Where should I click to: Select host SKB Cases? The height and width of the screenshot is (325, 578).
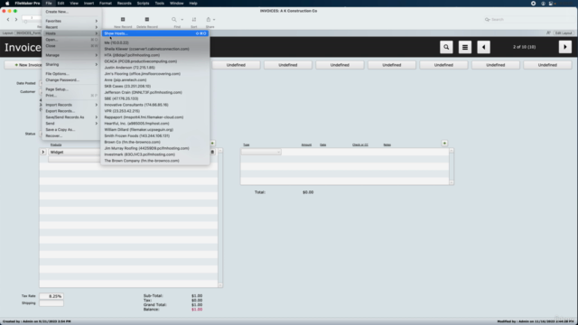(154, 87)
